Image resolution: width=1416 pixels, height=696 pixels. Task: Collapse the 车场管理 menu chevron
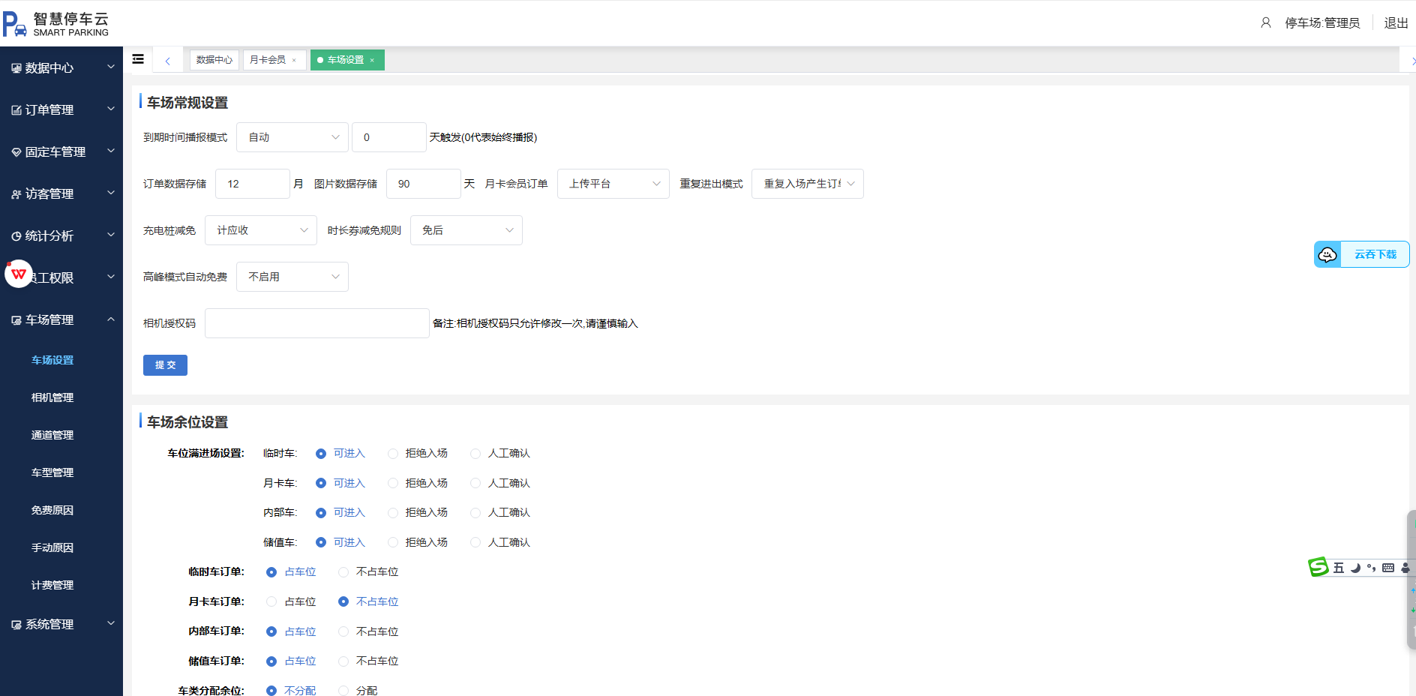(x=110, y=319)
